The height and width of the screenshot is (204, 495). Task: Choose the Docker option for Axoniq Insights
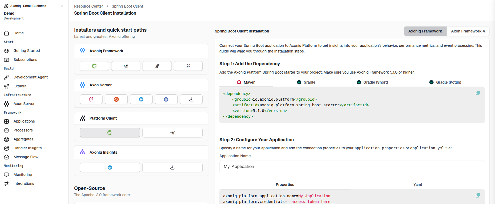click(x=110, y=167)
